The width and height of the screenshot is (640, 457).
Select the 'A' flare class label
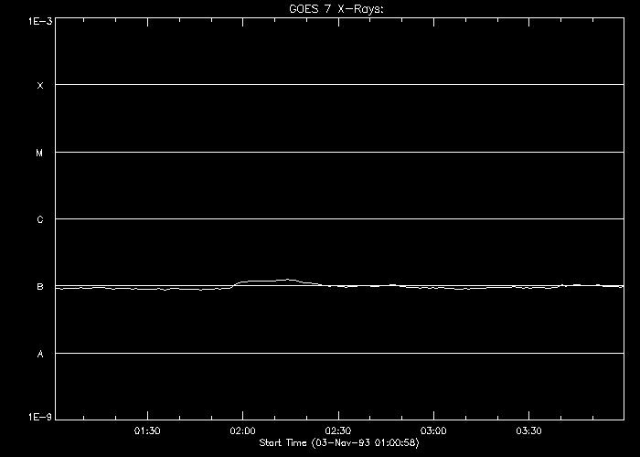pyautogui.click(x=40, y=355)
